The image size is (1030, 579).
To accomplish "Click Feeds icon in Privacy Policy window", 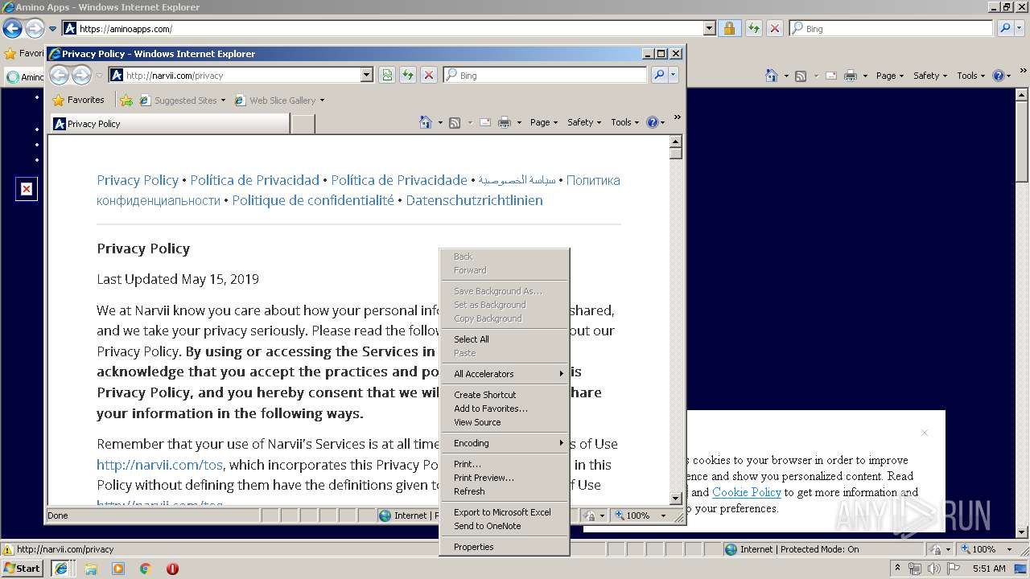I will point(455,122).
